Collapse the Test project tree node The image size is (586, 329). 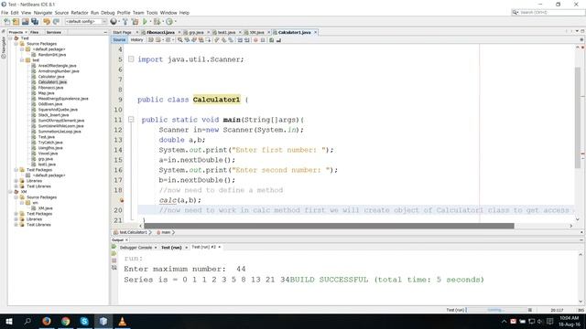(x=10, y=38)
